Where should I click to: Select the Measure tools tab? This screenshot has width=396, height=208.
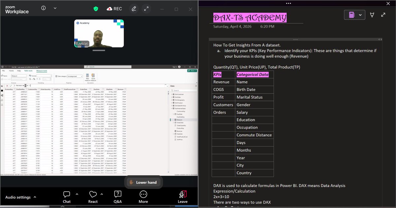point(42,71)
